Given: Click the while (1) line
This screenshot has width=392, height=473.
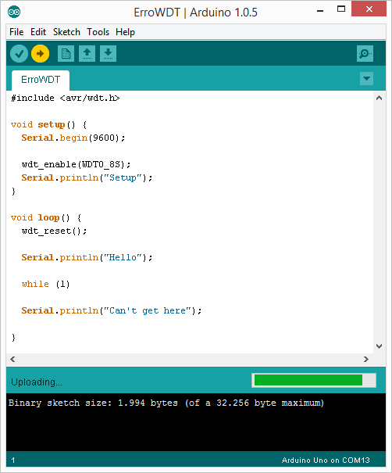Looking at the screenshot, I should click(46, 284).
